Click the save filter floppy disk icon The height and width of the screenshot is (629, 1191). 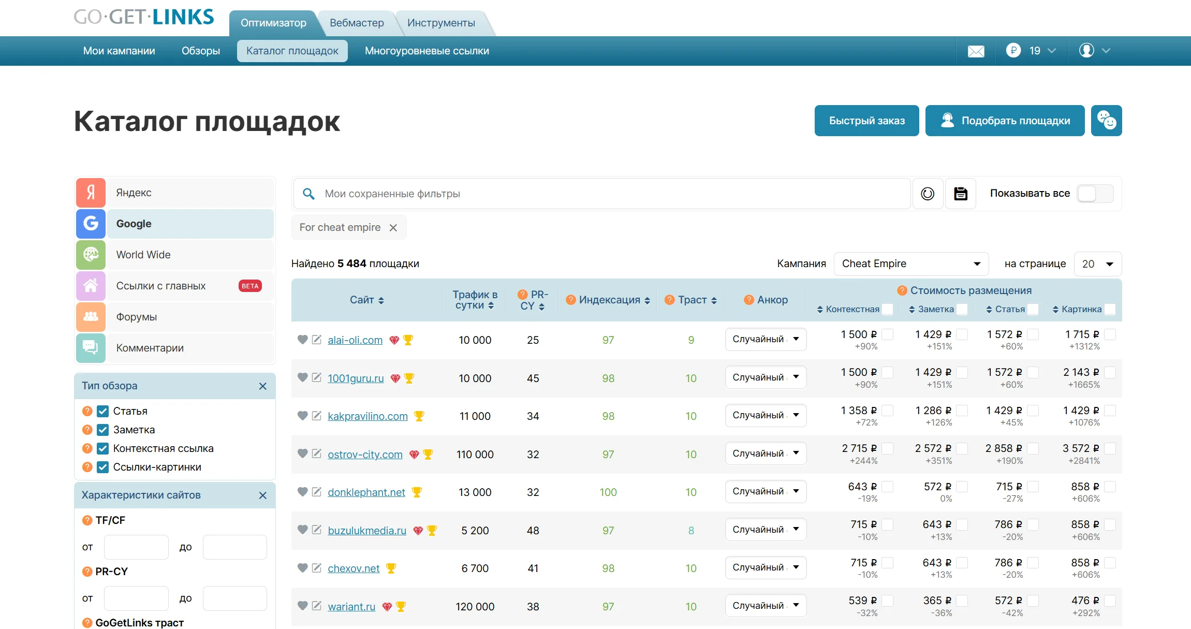click(x=961, y=194)
